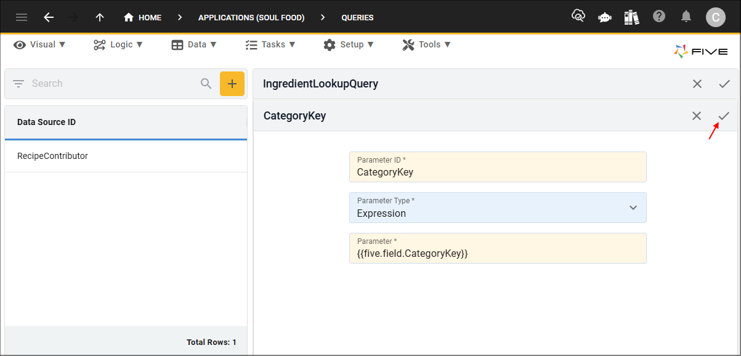Open the Tools menu

426,44
